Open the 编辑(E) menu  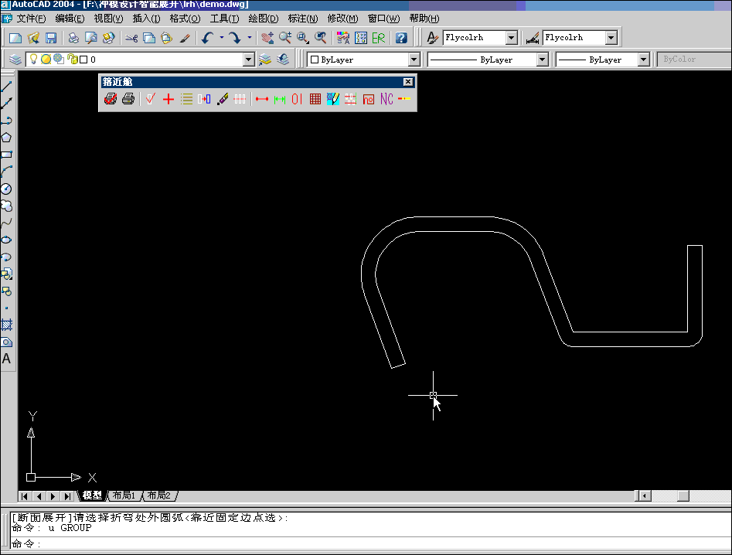click(70, 19)
